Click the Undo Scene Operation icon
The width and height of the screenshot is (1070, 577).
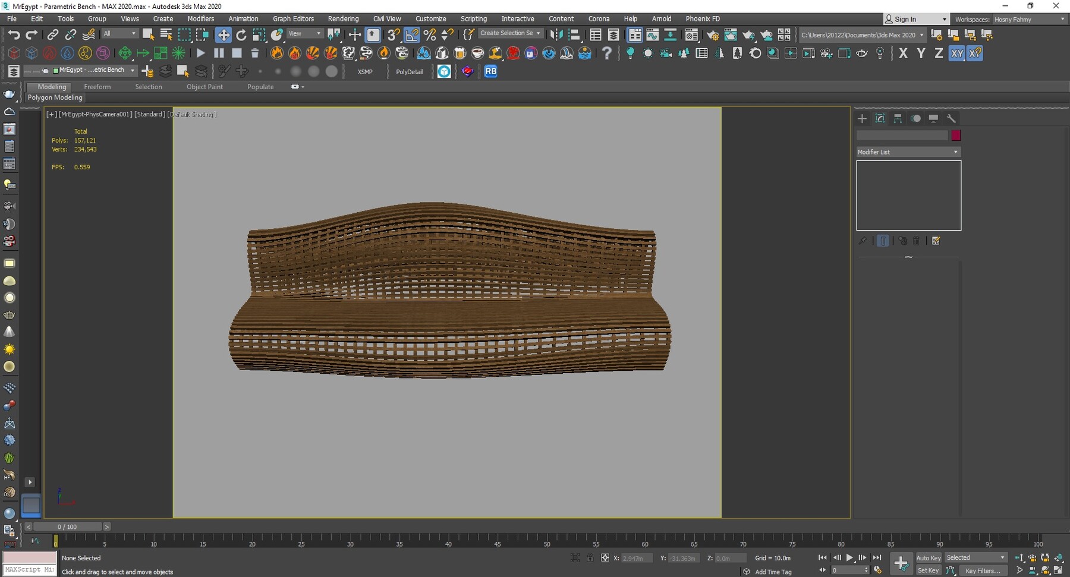click(x=14, y=34)
